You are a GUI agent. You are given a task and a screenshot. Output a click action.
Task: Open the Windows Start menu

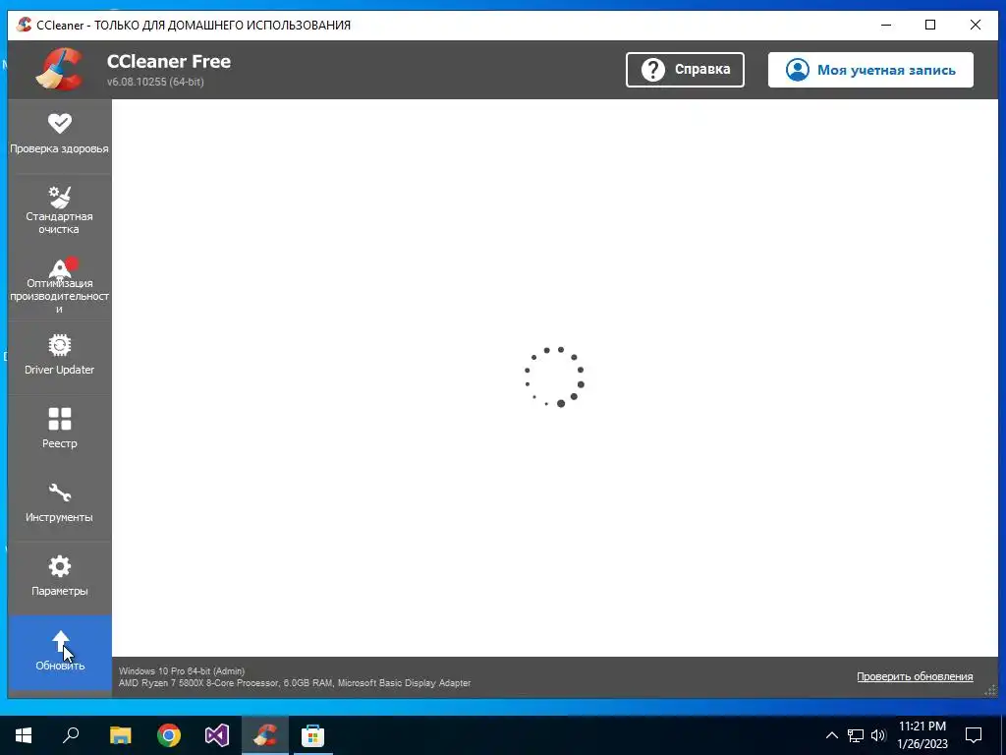tap(24, 735)
